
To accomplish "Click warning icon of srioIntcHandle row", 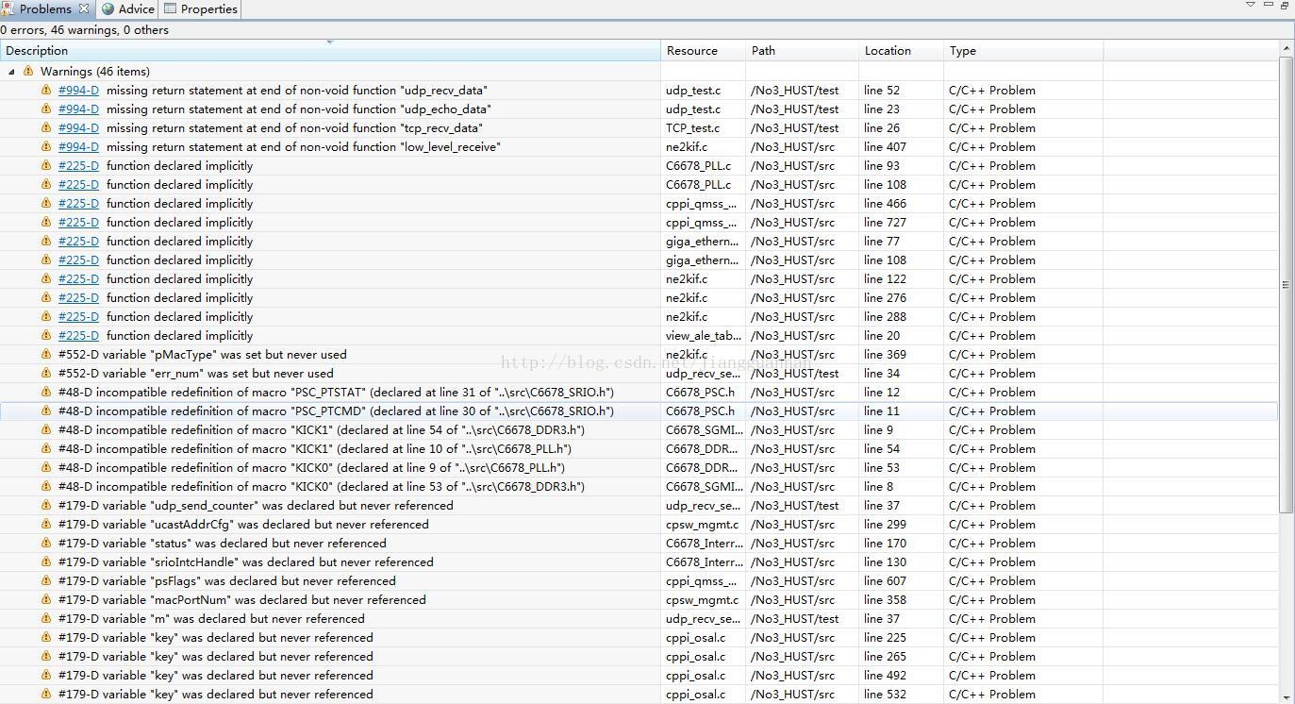I will coord(46,562).
